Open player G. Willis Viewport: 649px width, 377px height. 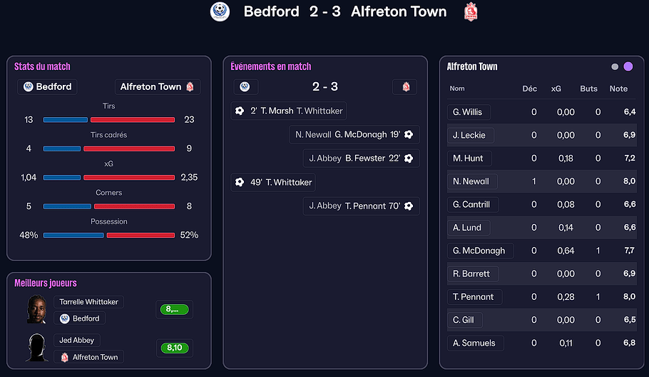pos(467,112)
